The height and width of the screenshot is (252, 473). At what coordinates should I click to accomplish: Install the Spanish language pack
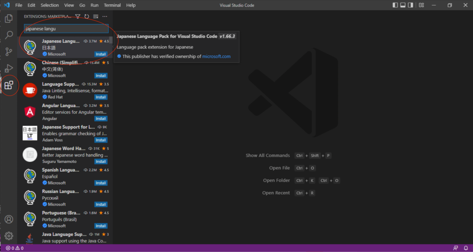[x=101, y=183]
